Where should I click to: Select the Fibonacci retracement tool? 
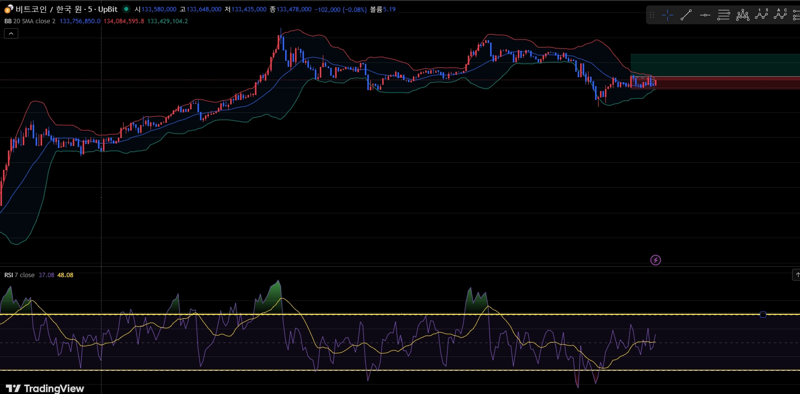[724, 15]
